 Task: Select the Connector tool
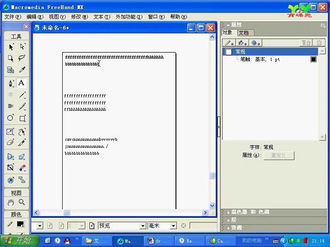(22, 180)
